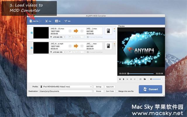Move [HD] Si...(1).mov down in list

pyautogui.click(x=114, y=31)
